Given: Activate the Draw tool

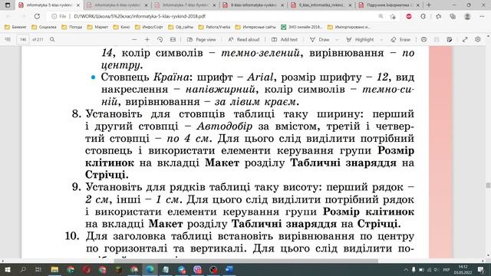Looking at the screenshot, I should pos(320,40).
